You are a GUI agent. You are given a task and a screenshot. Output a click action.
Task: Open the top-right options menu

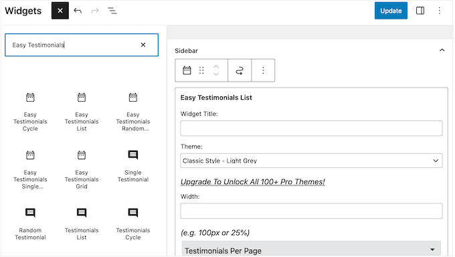(x=439, y=11)
